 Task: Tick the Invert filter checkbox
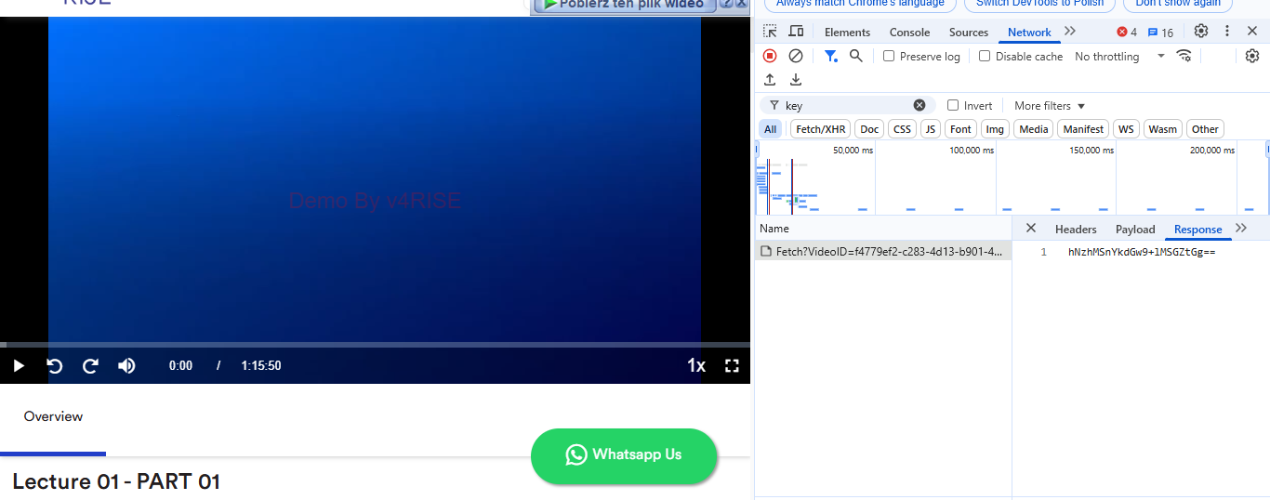click(x=953, y=105)
